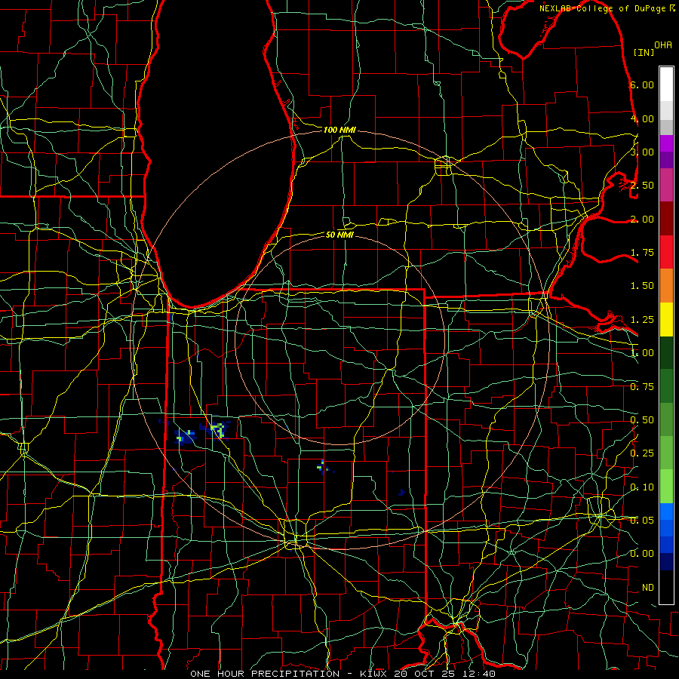The image size is (679, 679).
Task: Click the ND no-data legend label
Action: pyautogui.click(x=648, y=588)
